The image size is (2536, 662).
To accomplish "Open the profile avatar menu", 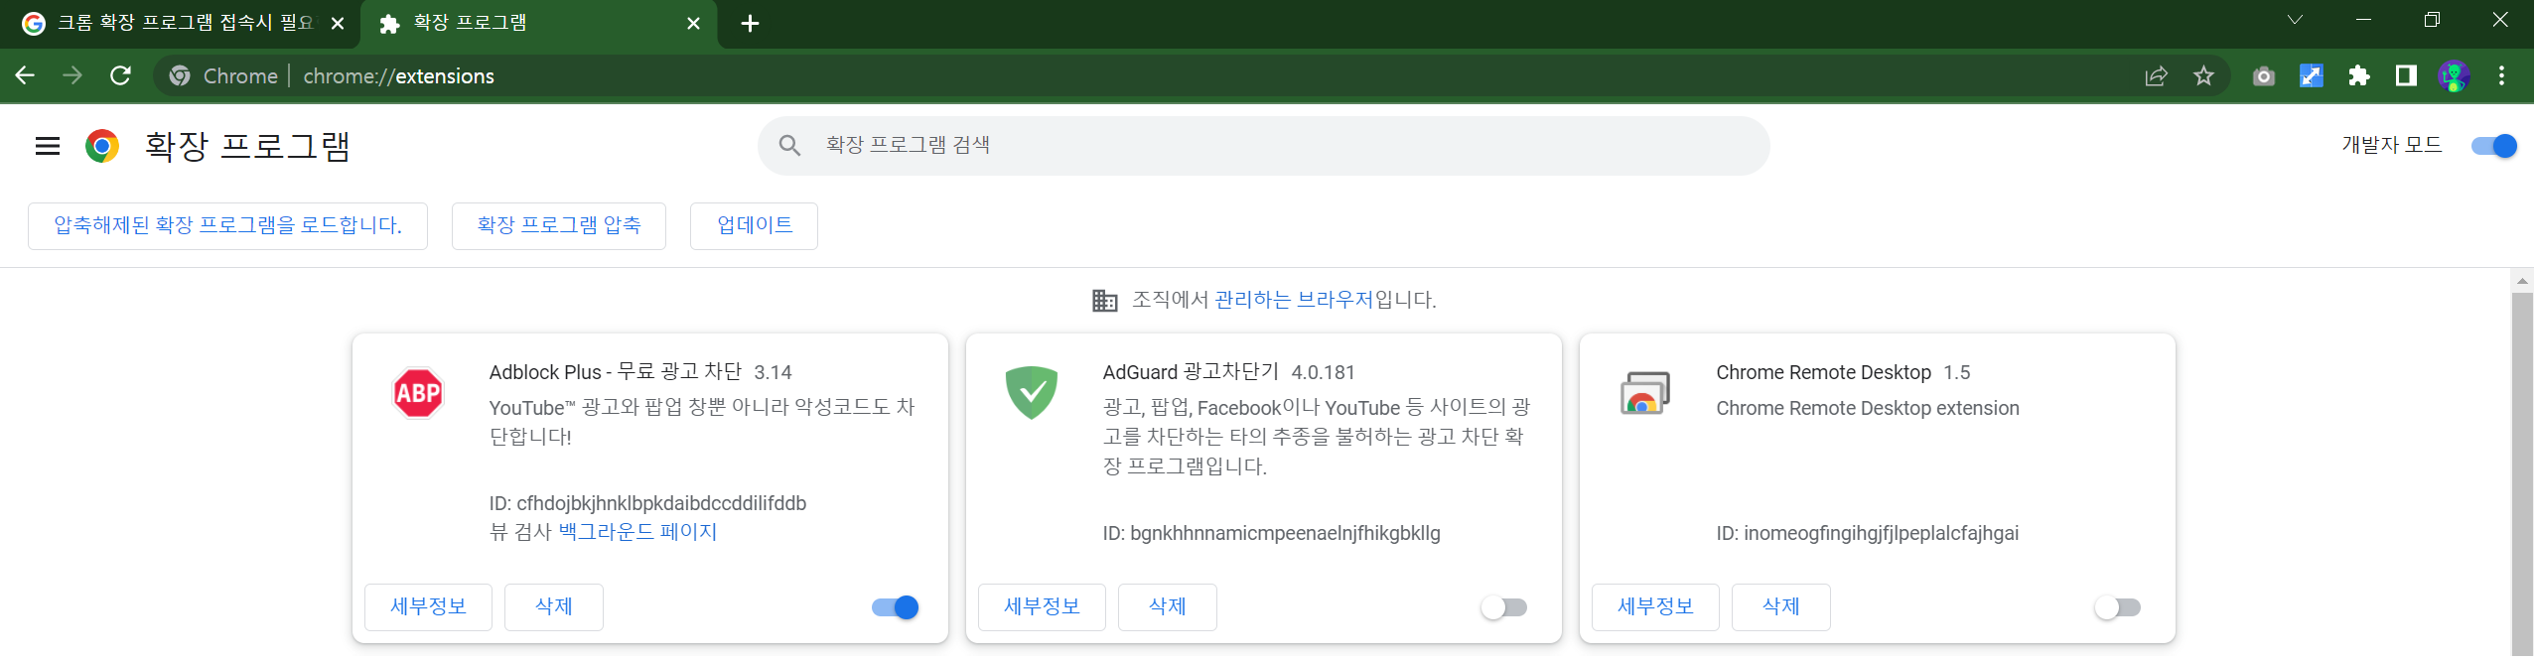I will tap(2454, 76).
